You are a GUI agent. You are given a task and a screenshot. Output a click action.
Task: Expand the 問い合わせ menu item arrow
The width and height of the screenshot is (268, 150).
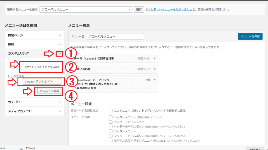(155, 69)
